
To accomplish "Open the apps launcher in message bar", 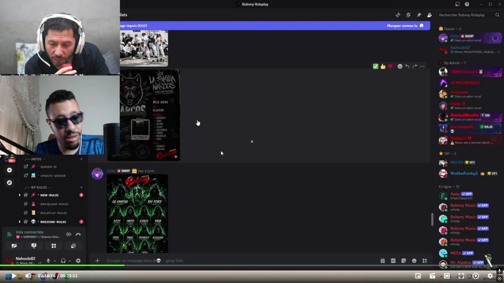I will [x=424, y=261].
